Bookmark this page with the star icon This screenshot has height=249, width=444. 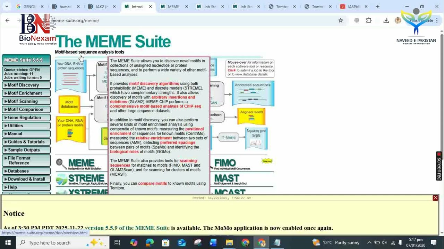(x=341, y=20)
